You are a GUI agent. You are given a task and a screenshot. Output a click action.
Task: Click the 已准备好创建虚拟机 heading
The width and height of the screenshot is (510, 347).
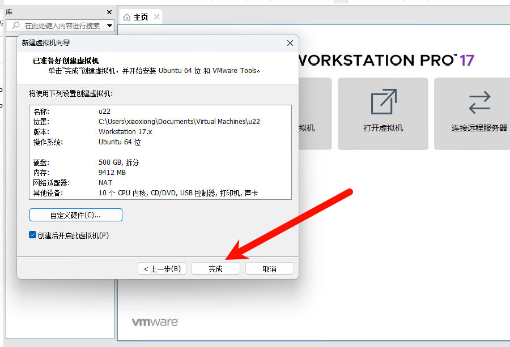click(x=66, y=61)
